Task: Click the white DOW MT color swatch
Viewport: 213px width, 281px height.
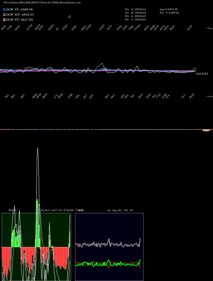Action: click(4, 15)
